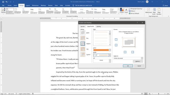Click Set as Default
The width and height of the screenshot is (170, 95).
coord(134,13)
